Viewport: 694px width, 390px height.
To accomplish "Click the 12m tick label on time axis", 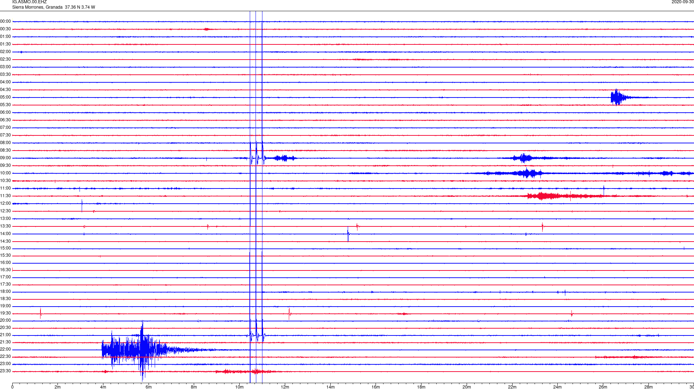I will point(285,387).
